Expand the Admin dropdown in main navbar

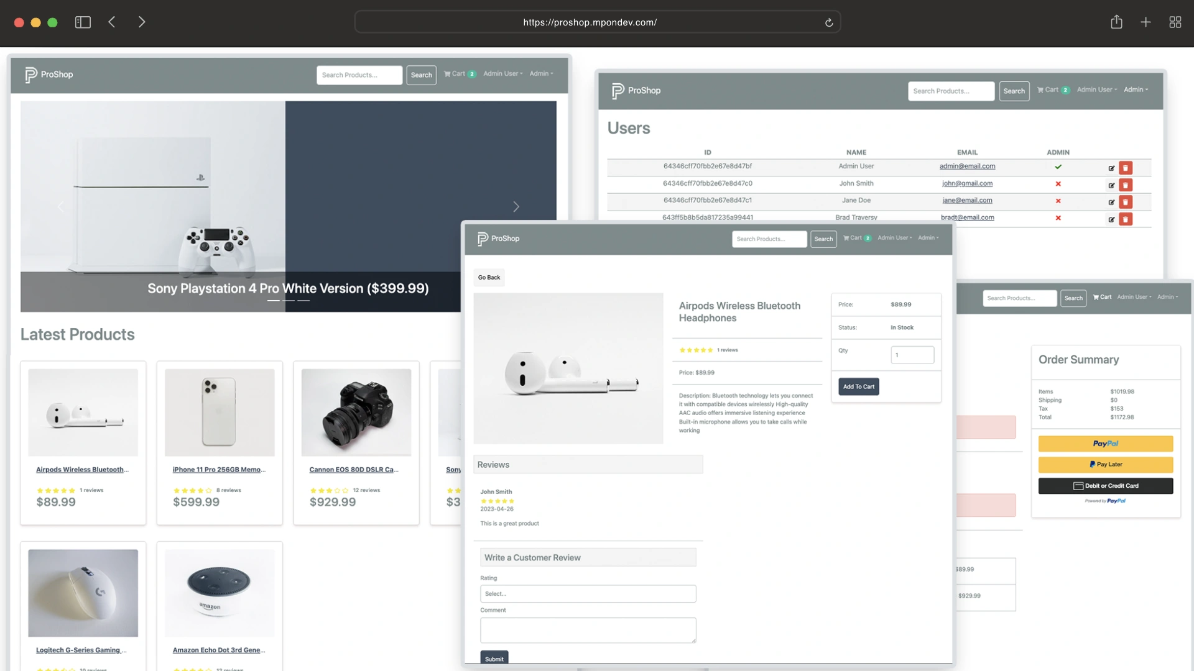pos(540,74)
